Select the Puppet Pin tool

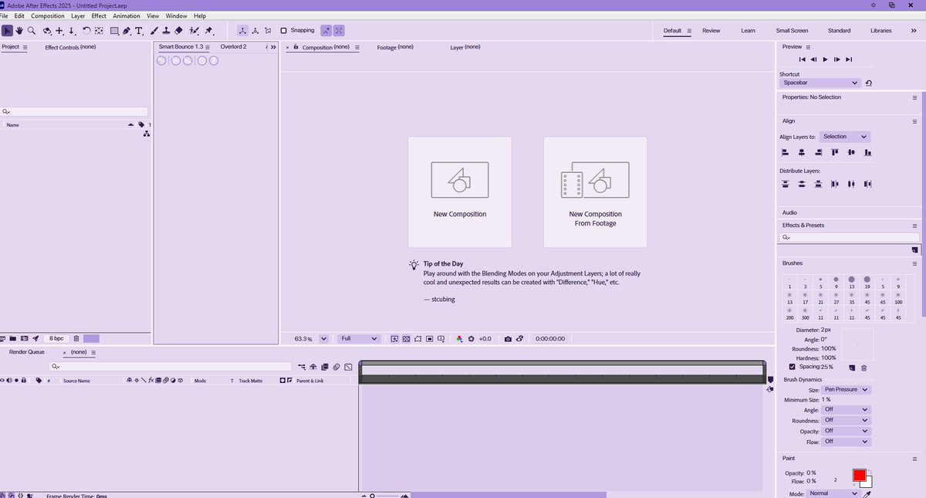208,31
